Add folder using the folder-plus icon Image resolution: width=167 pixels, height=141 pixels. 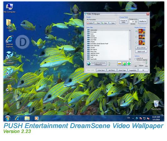tap(124, 64)
